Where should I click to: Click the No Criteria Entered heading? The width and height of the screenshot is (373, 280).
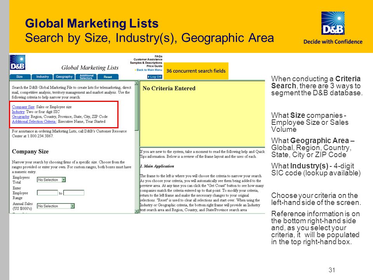(x=169, y=88)
